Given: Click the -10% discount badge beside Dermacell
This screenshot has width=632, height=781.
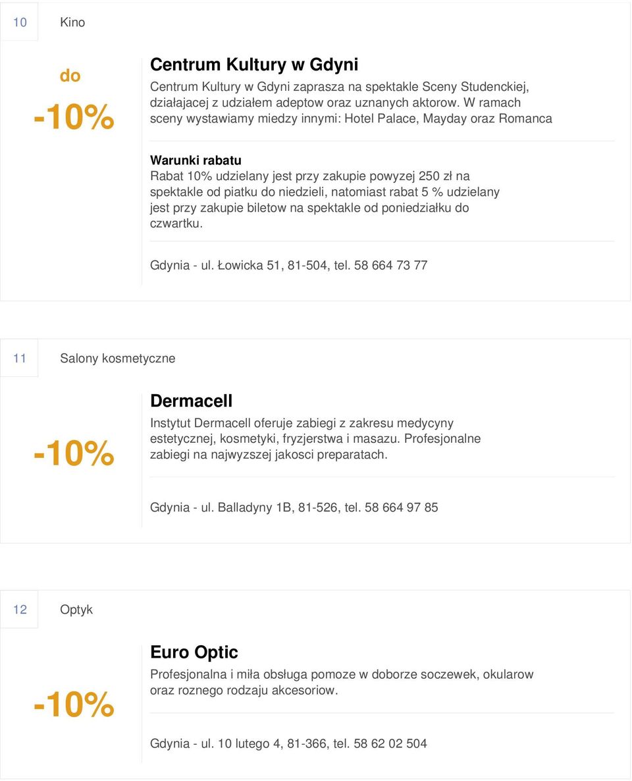Looking at the screenshot, I should [x=74, y=453].
